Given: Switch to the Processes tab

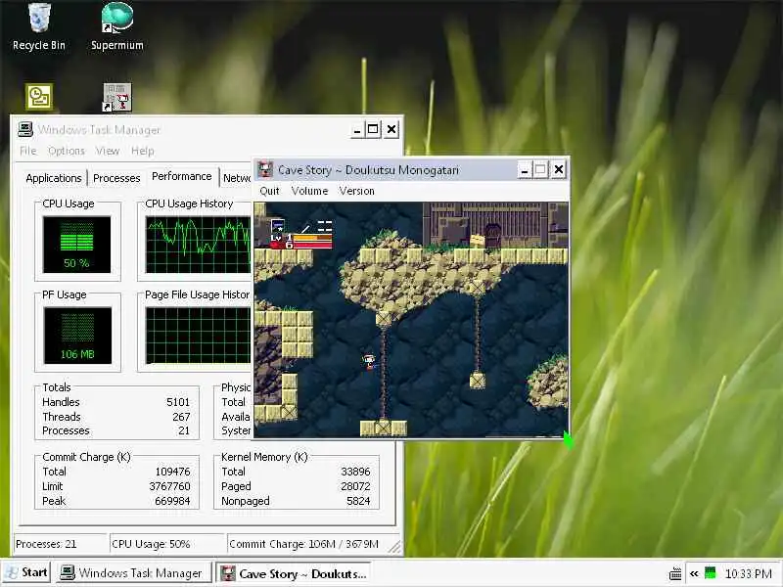Looking at the screenshot, I should [x=116, y=178].
